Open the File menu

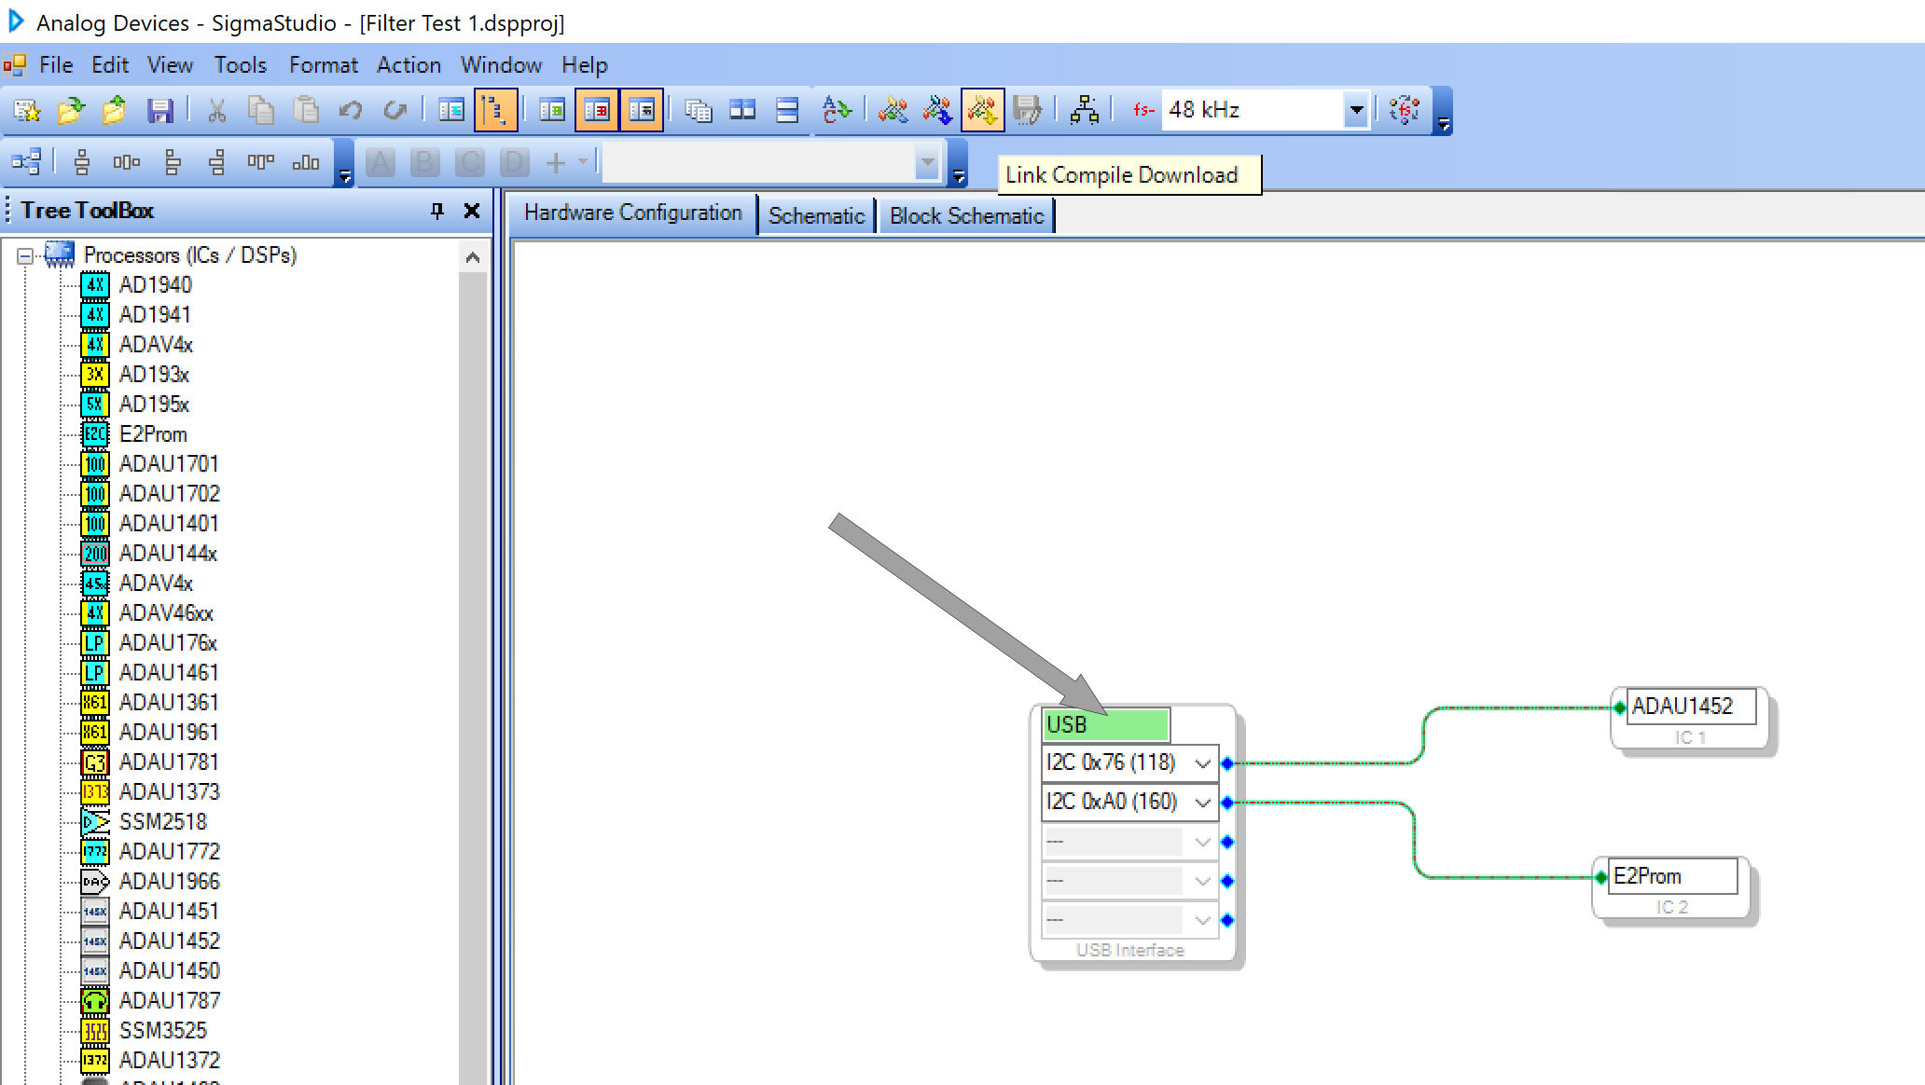coord(56,65)
